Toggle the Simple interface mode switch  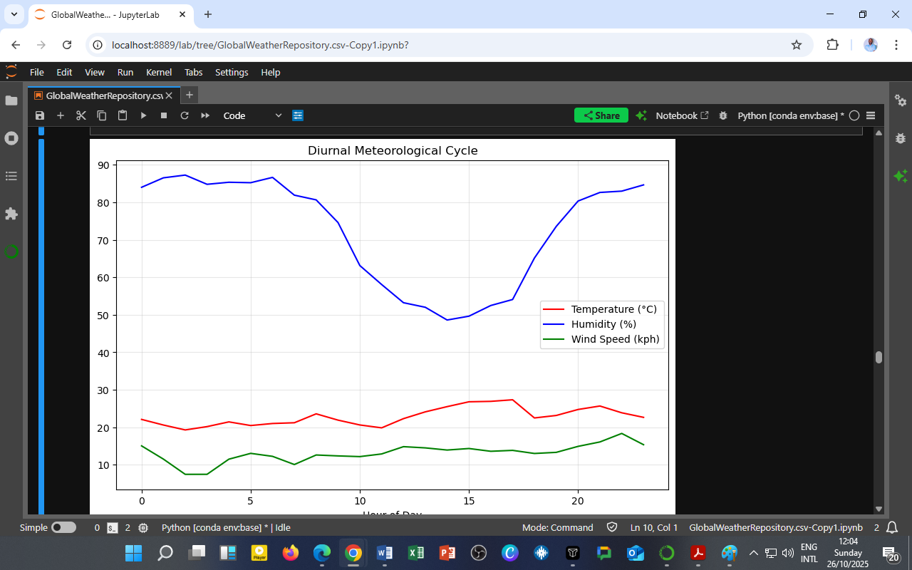(x=63, y=528)
